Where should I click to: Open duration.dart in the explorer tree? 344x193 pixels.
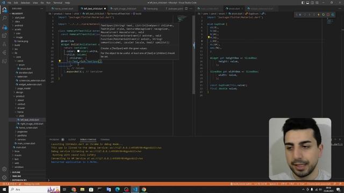[x=25, y=73]
